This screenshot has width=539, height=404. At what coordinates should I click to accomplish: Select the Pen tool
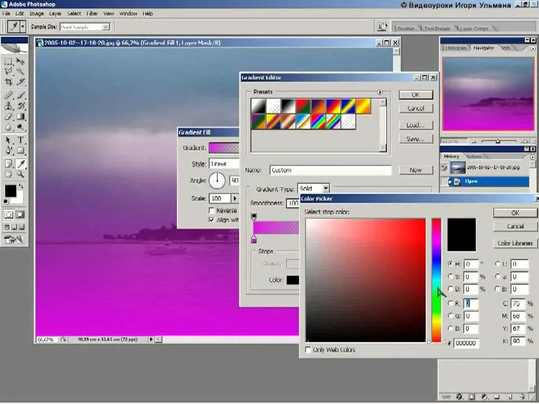pyautogui.click(x=8, y=150)
